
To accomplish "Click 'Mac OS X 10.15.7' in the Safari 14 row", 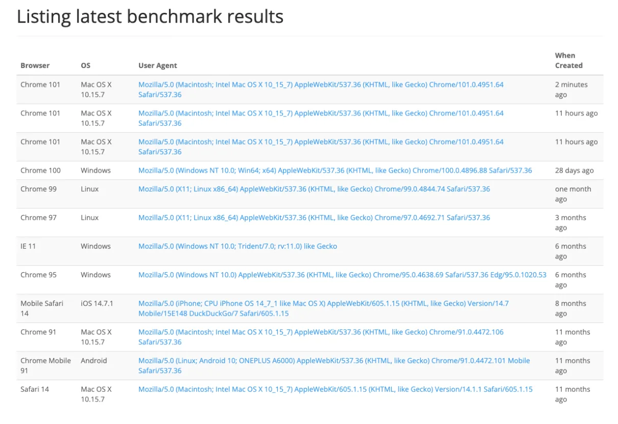I will point(96,394).
